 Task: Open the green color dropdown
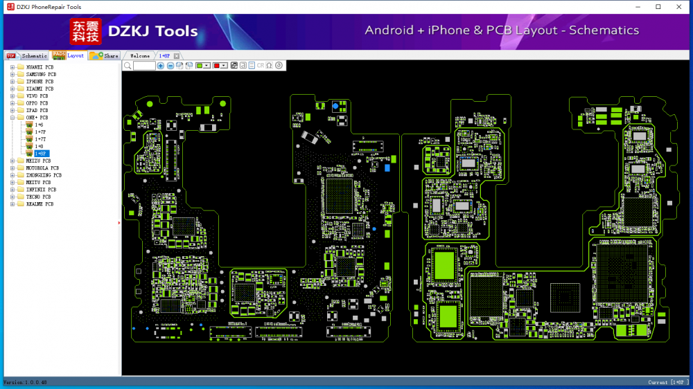pyautogui.click(x=207, y=65)
